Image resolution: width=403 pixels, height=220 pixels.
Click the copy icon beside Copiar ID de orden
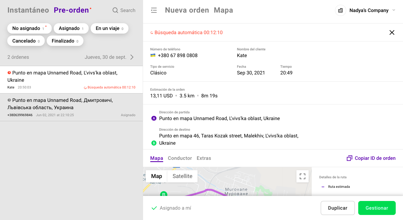pos(349,158)
